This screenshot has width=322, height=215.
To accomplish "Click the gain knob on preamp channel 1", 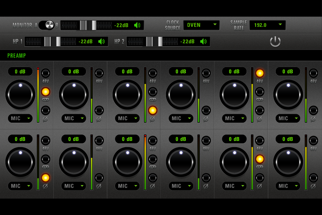I will tap(20, 95).
